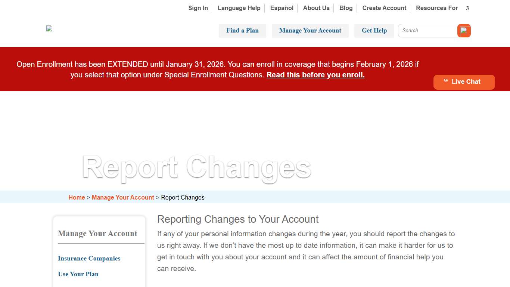Viewport: 510px width, 287px height.
Task: Click Manage Your Account breadcrumb link
Action: pyautogui.click(x=123, y=197)
